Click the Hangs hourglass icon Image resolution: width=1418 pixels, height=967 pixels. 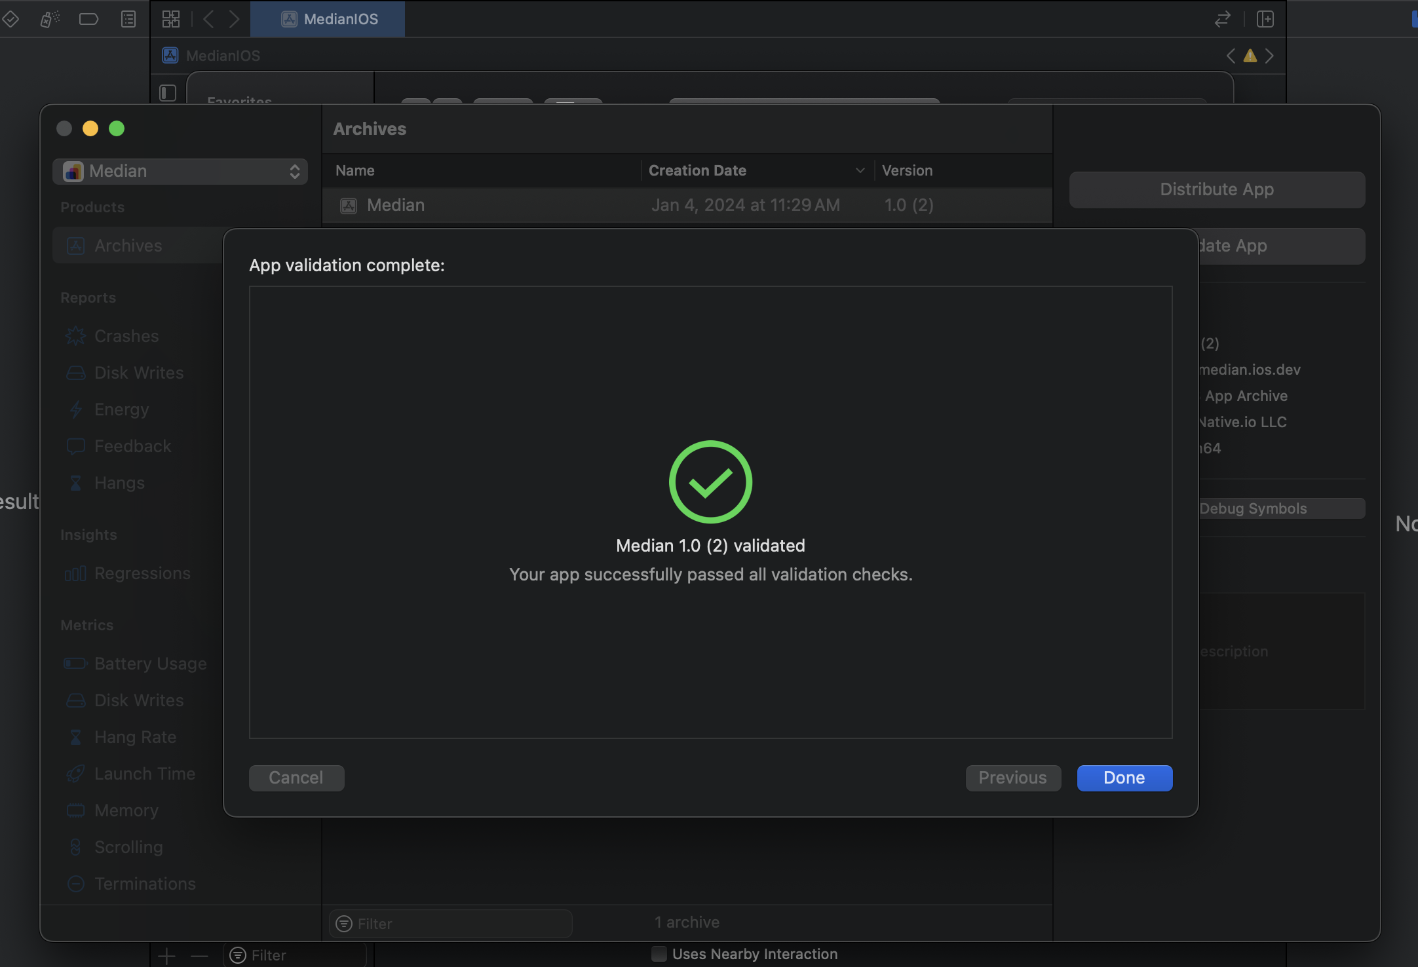pyautogui.click(x=75, y=483)
